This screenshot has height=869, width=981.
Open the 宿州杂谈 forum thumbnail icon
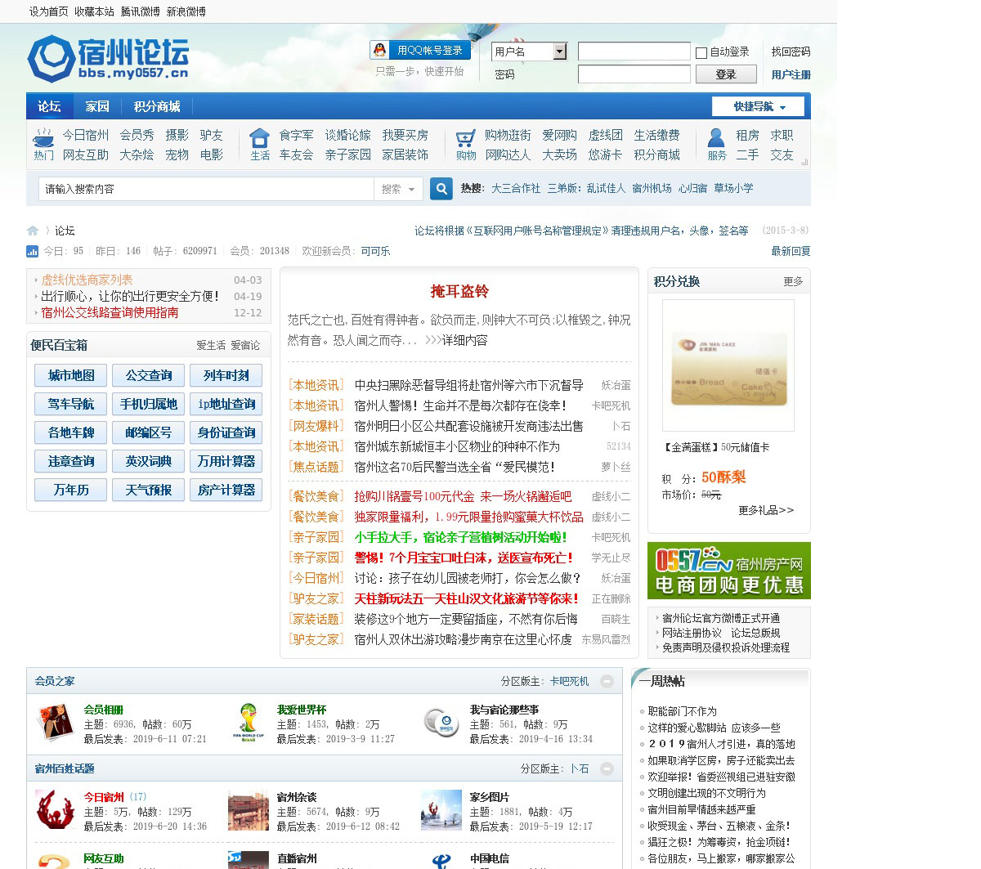coord(249,809)
